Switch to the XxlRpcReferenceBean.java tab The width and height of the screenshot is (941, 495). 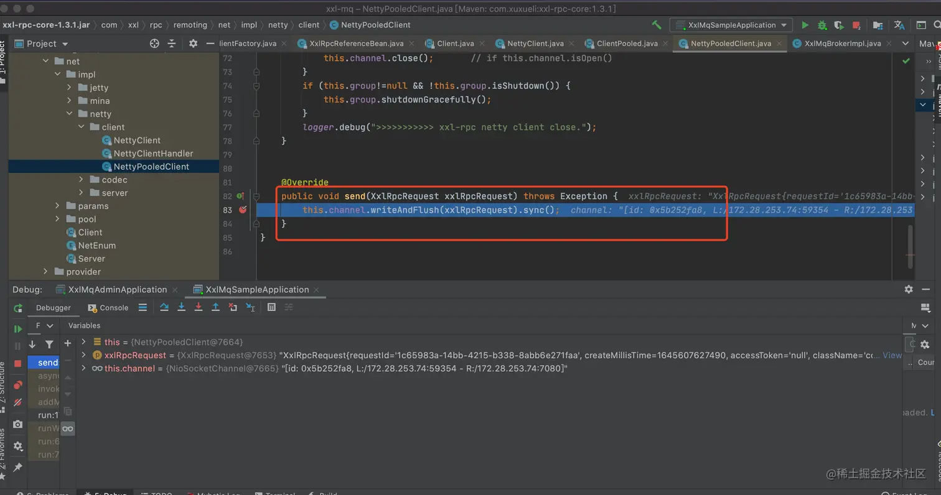click(356, 44)
